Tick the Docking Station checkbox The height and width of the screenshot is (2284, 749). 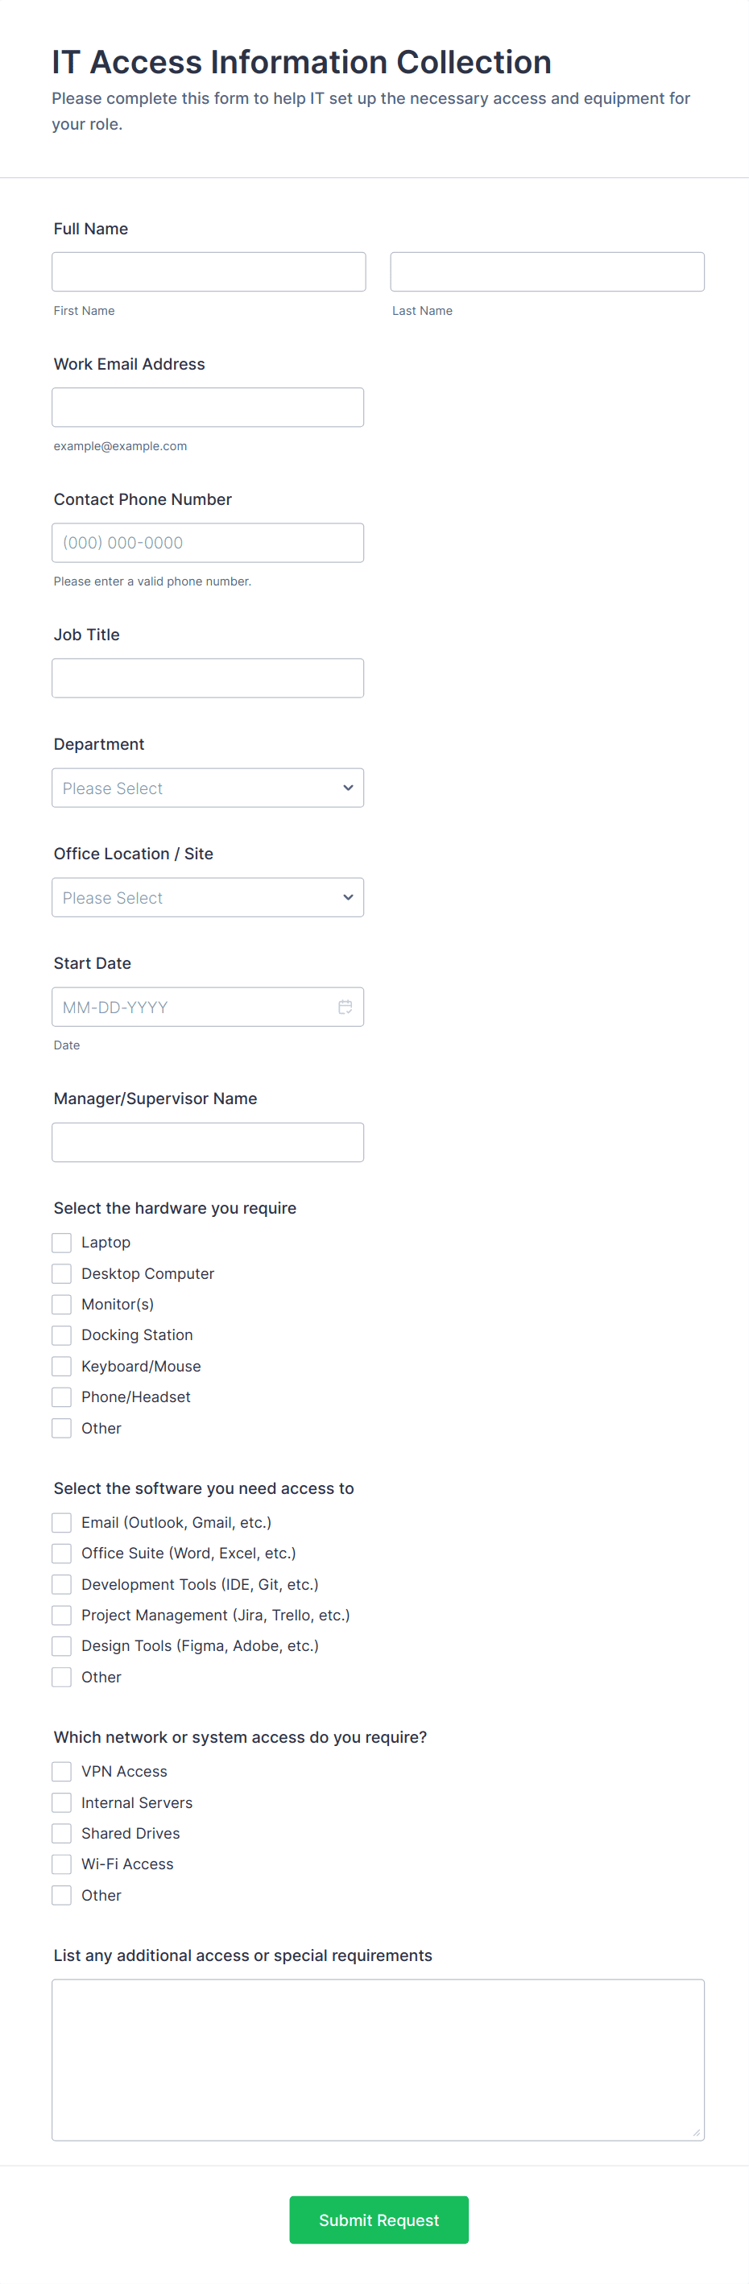[x=61, y=1334]
